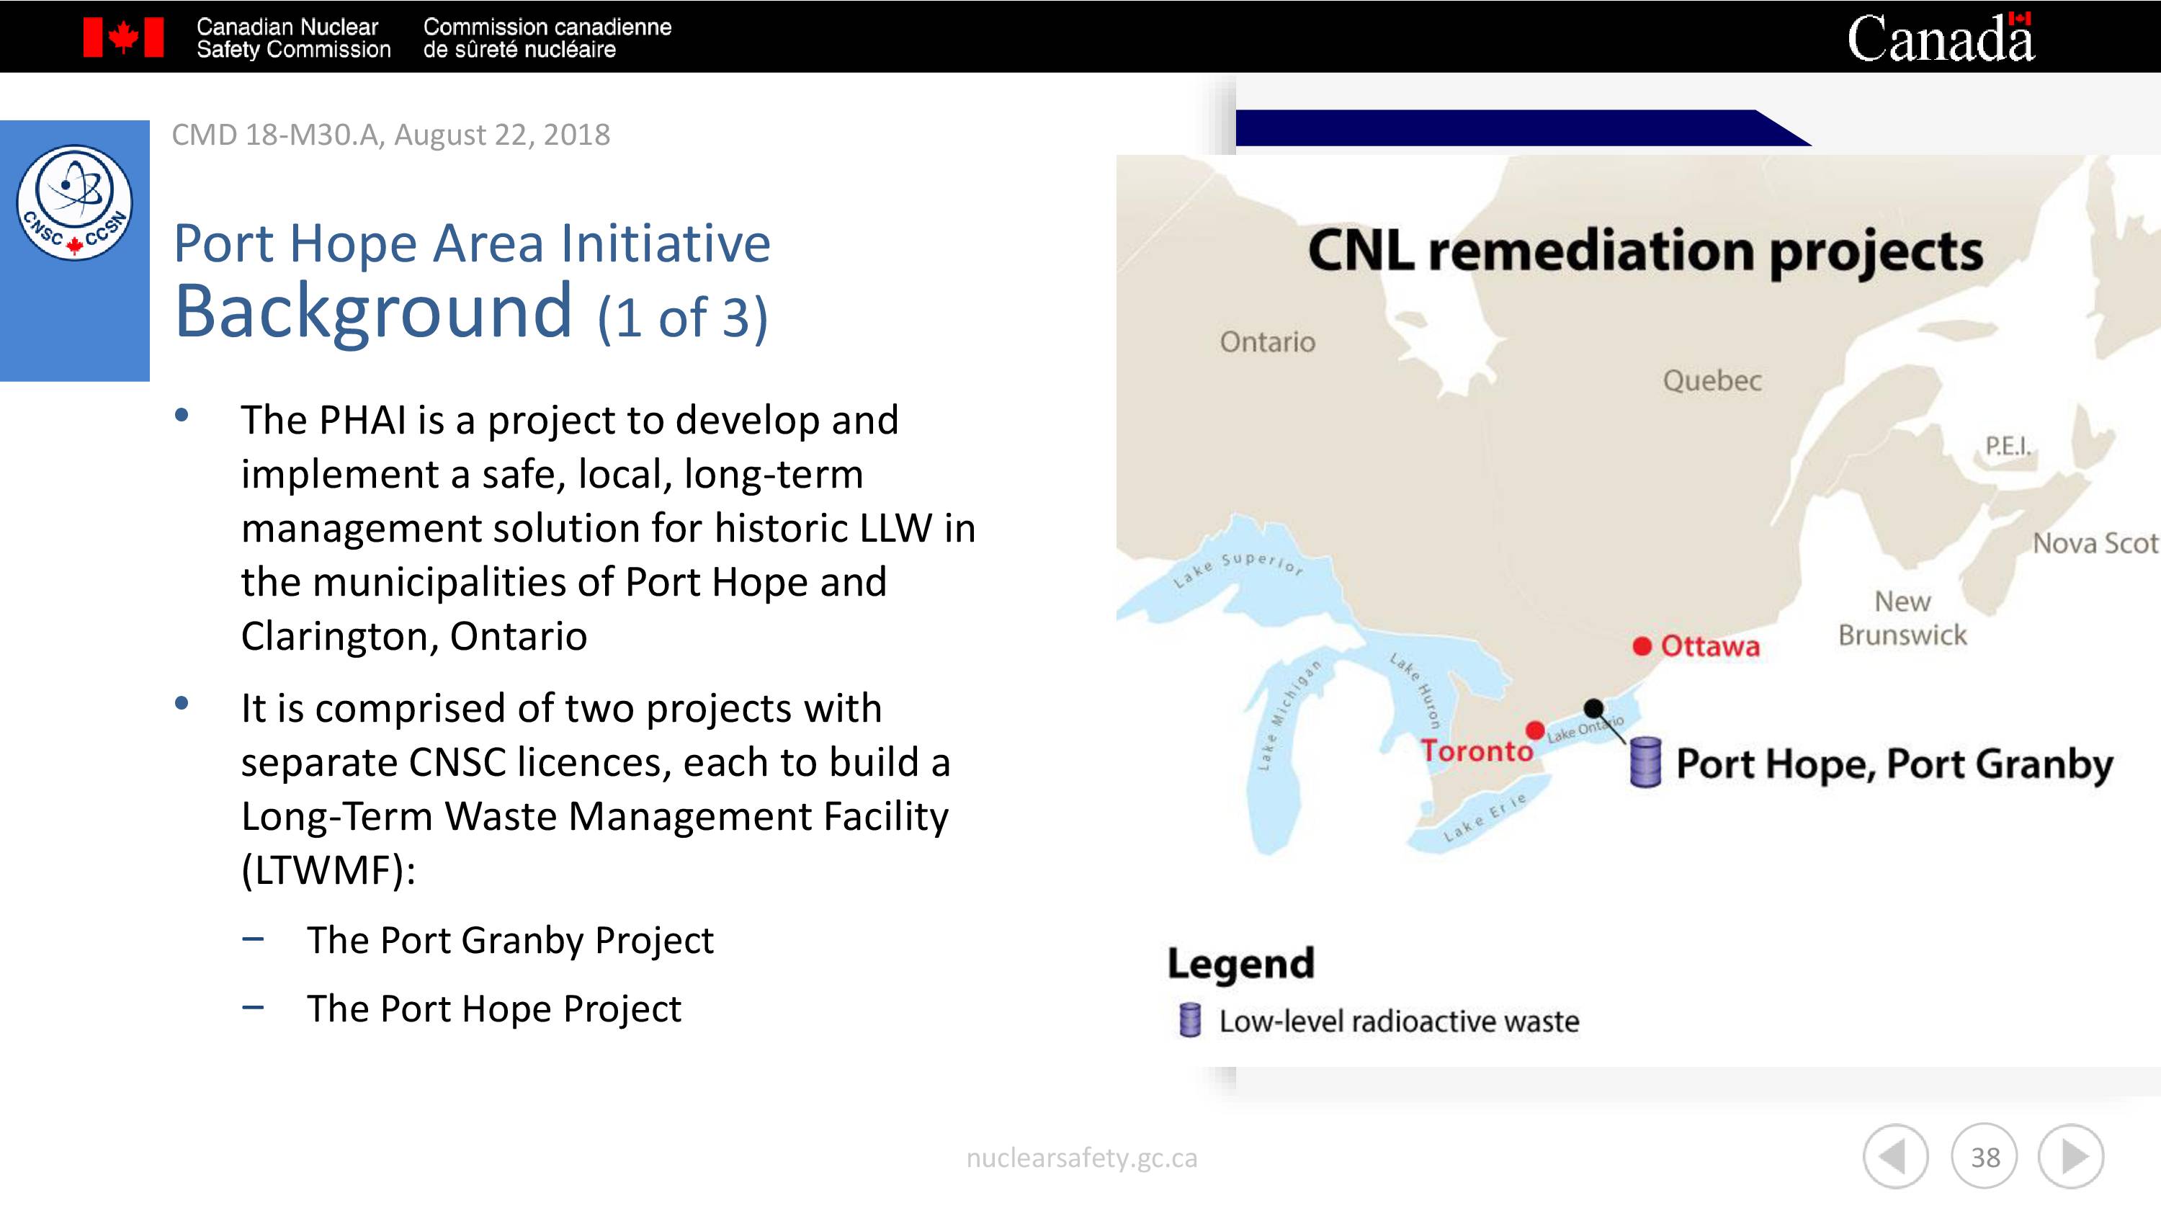Click the 'Lake Superior' map label

pyautogui.click(x=1238, y=569)
